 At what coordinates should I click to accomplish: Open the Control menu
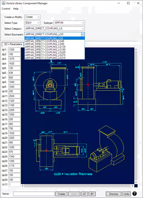pos(6,9)
